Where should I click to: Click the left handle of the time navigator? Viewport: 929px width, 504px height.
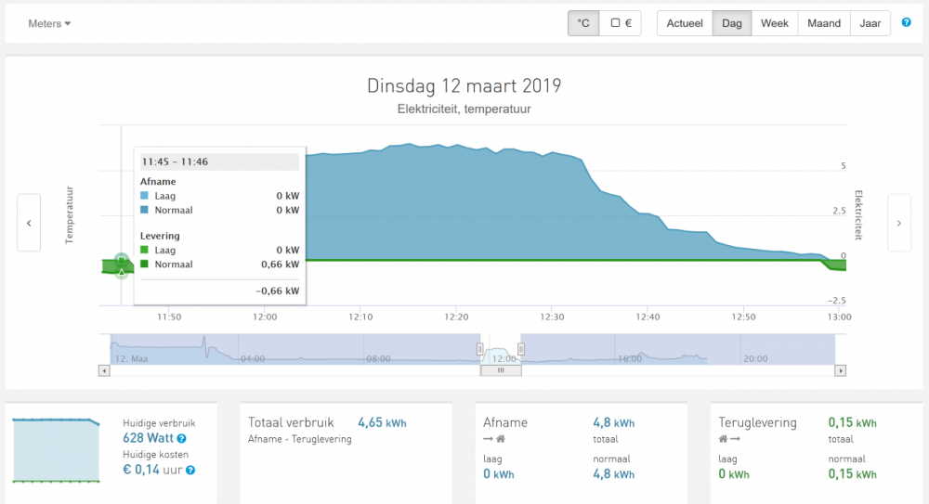(480, 349)
